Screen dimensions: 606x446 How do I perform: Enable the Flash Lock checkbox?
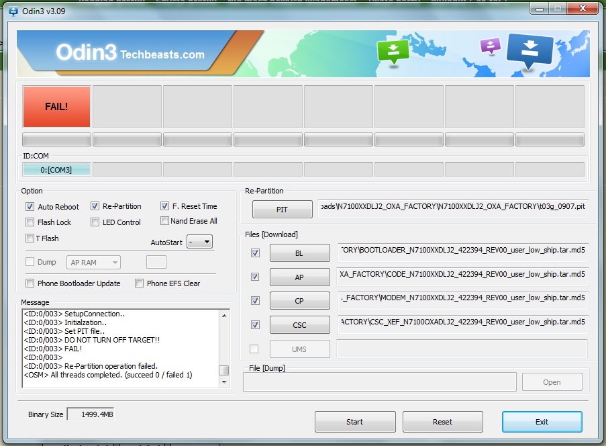pos(30,222)
